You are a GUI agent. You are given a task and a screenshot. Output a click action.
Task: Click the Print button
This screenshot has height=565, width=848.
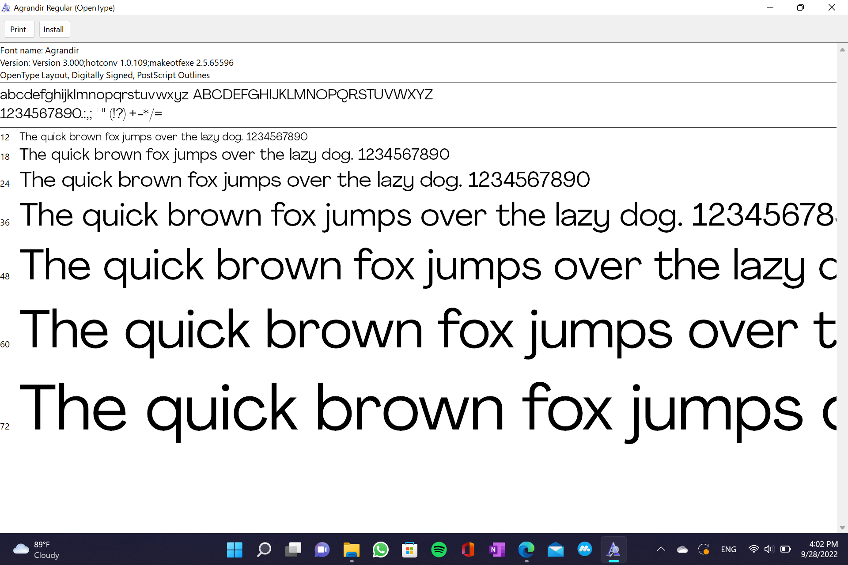(19, 29)
